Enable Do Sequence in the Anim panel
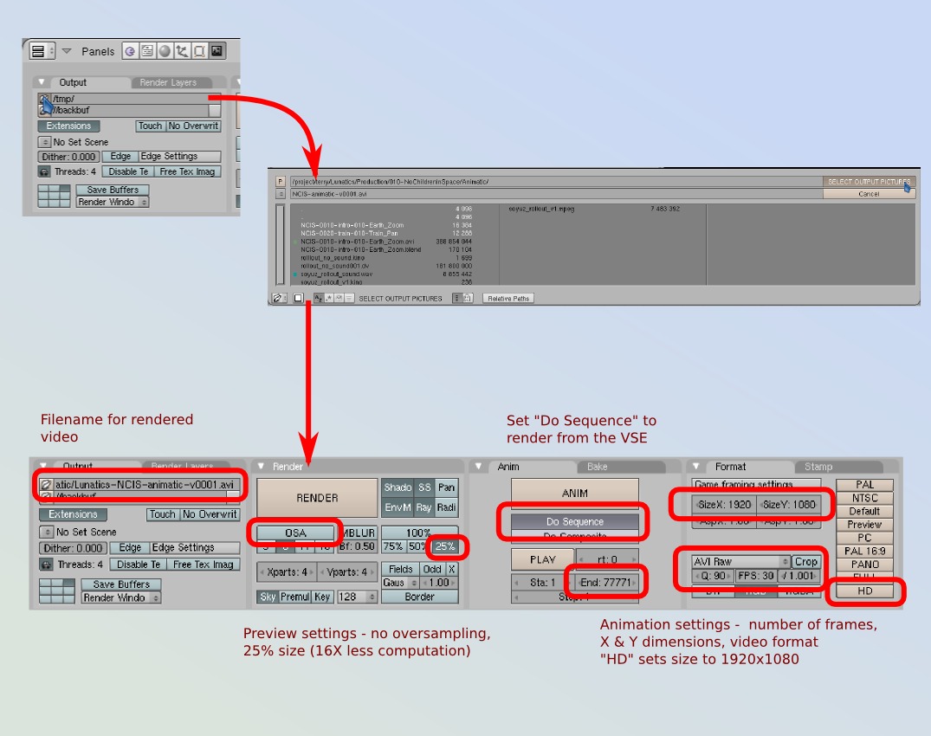The width and height of the screenshot is (931, 736). 575,522
